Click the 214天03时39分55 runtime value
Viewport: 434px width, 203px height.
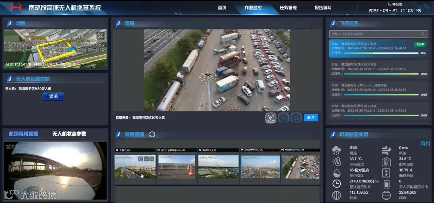[364, 181]
